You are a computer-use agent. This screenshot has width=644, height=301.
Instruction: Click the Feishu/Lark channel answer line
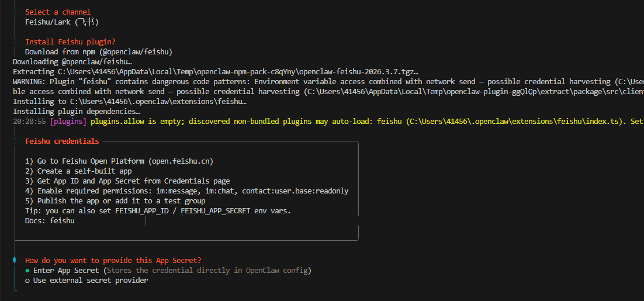point(62,22)
